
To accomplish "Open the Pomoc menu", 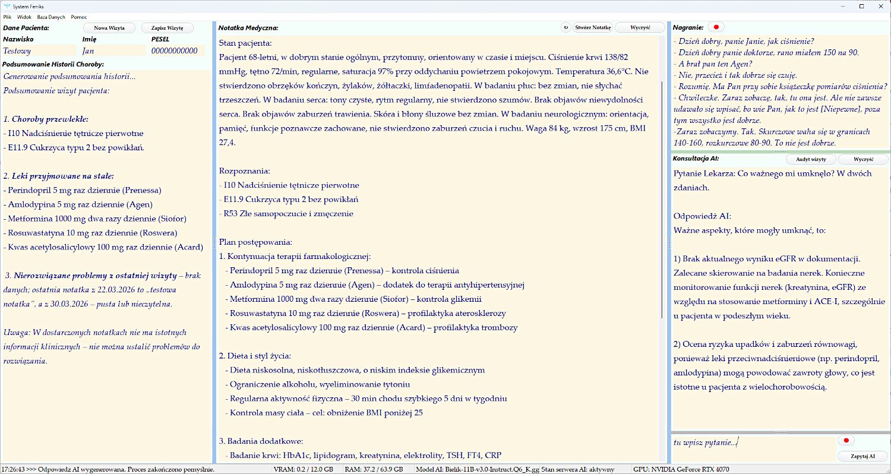I will pos(78,17).
